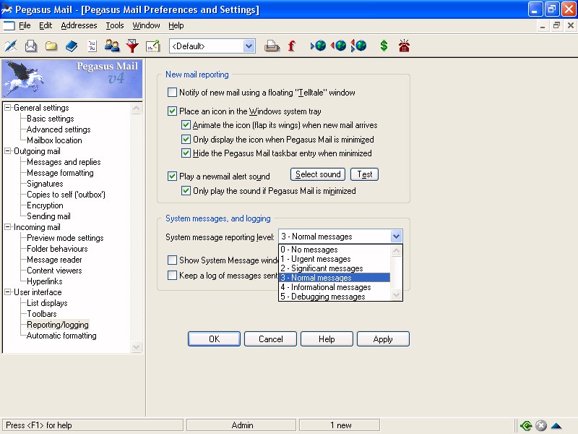This screenshot has width=578, height=434.
Task: Click the settings tree scroll-up arrow
Action: point(137,109)
